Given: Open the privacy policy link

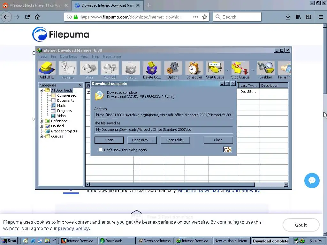Looking at the screenshot, I should pos(73,228).
